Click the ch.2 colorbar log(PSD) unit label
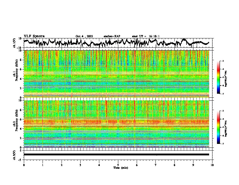The image size is (239, 185). [x=226, y=128]
